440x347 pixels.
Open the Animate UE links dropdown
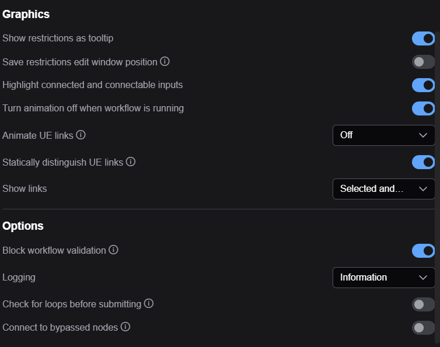(383, 135)
